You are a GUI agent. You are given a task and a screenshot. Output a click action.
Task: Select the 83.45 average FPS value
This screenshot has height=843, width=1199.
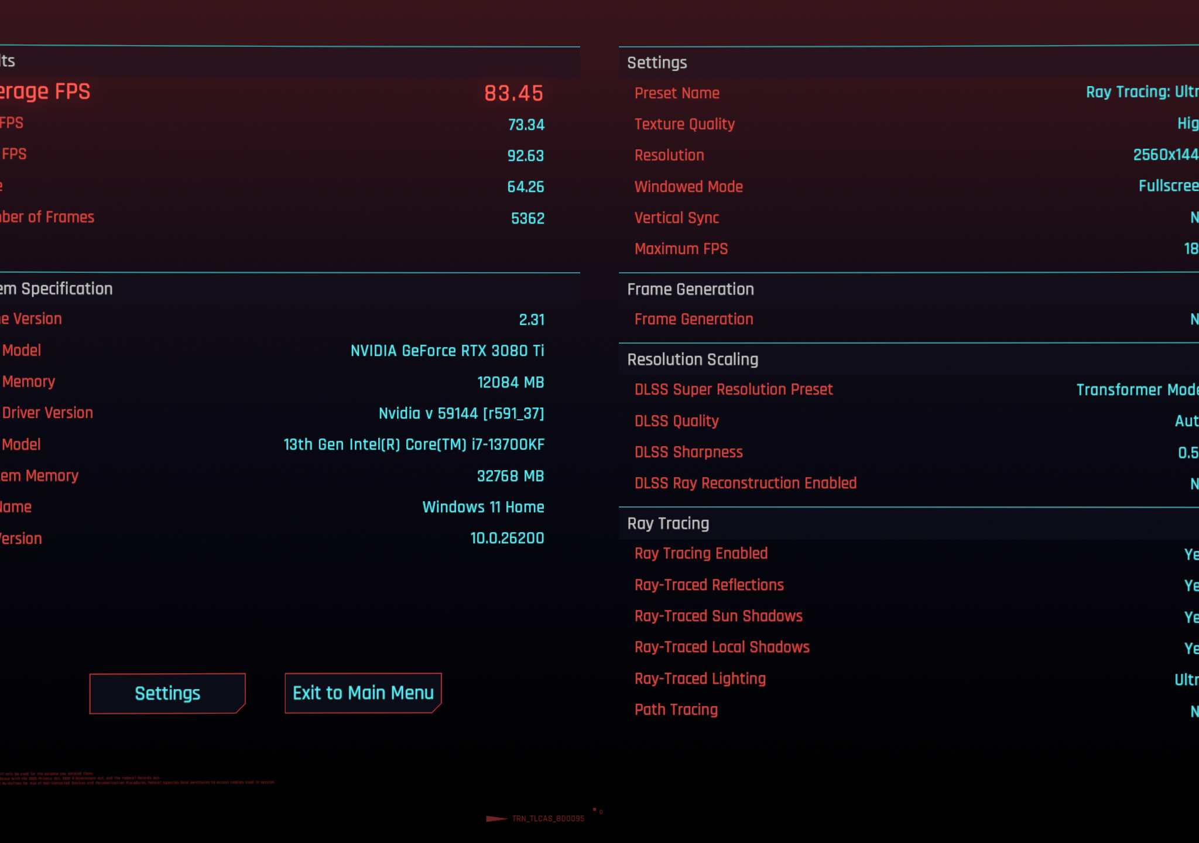(513, 93)
